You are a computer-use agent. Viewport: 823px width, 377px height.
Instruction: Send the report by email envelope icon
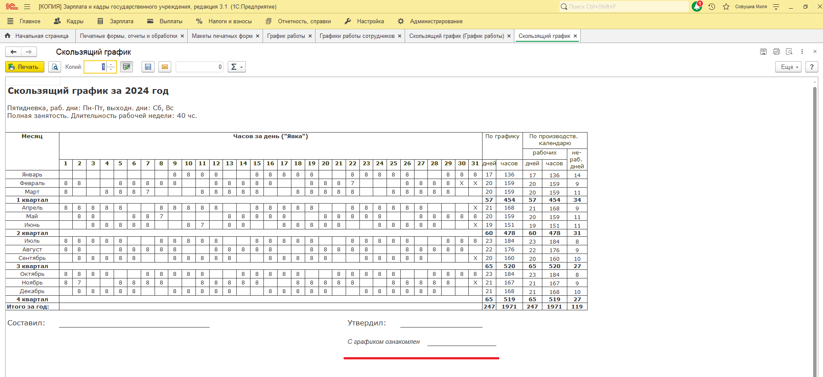point(165,67)
